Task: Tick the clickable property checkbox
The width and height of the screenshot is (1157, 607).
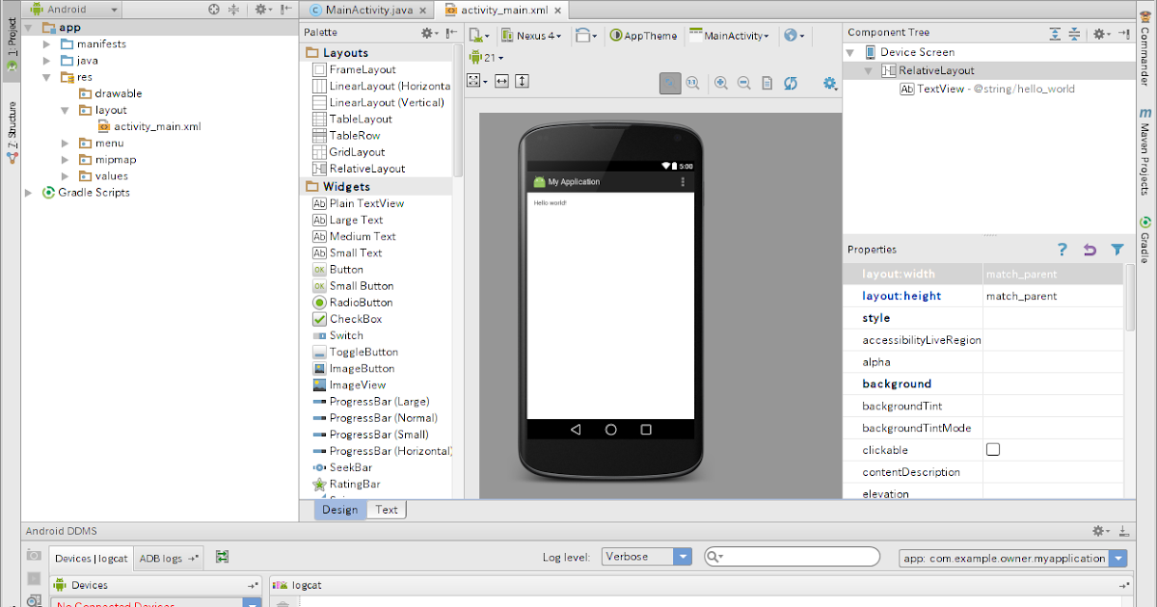Action: 993,450
